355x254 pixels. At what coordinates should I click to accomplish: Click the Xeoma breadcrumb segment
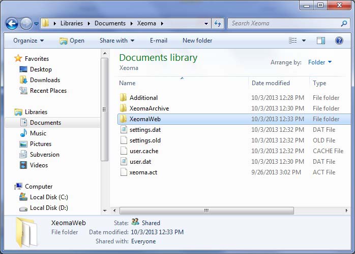pos(146,23)
